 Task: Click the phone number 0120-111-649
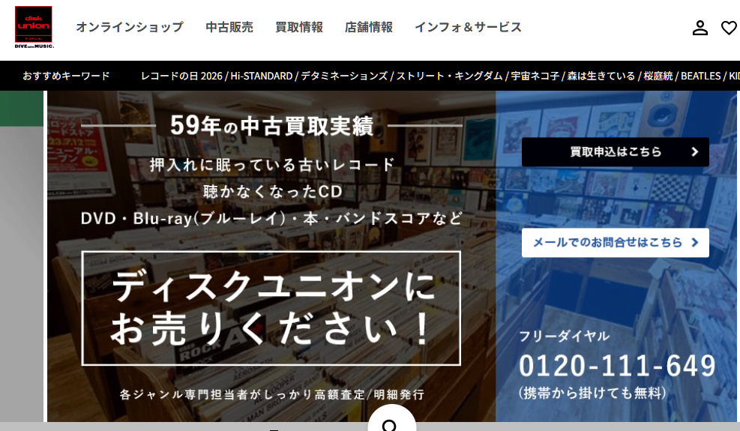coord(617,366)
